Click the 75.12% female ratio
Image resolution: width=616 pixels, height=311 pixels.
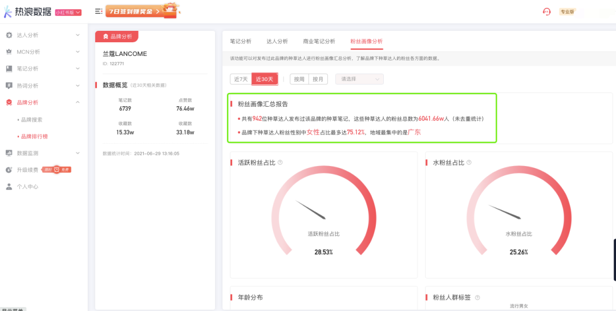(x=356, y=132)
